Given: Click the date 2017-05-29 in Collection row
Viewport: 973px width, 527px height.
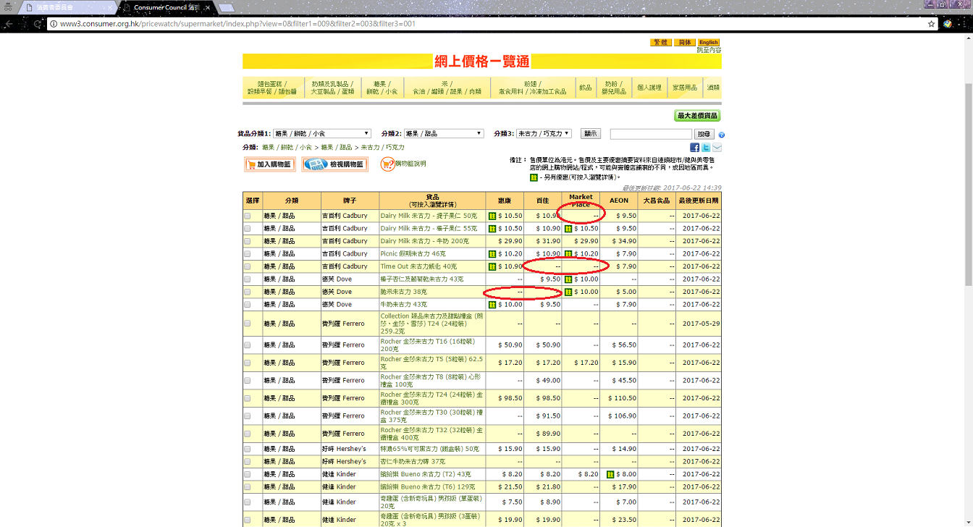Looking at the screenshot, I should click(x=700, y=324).
